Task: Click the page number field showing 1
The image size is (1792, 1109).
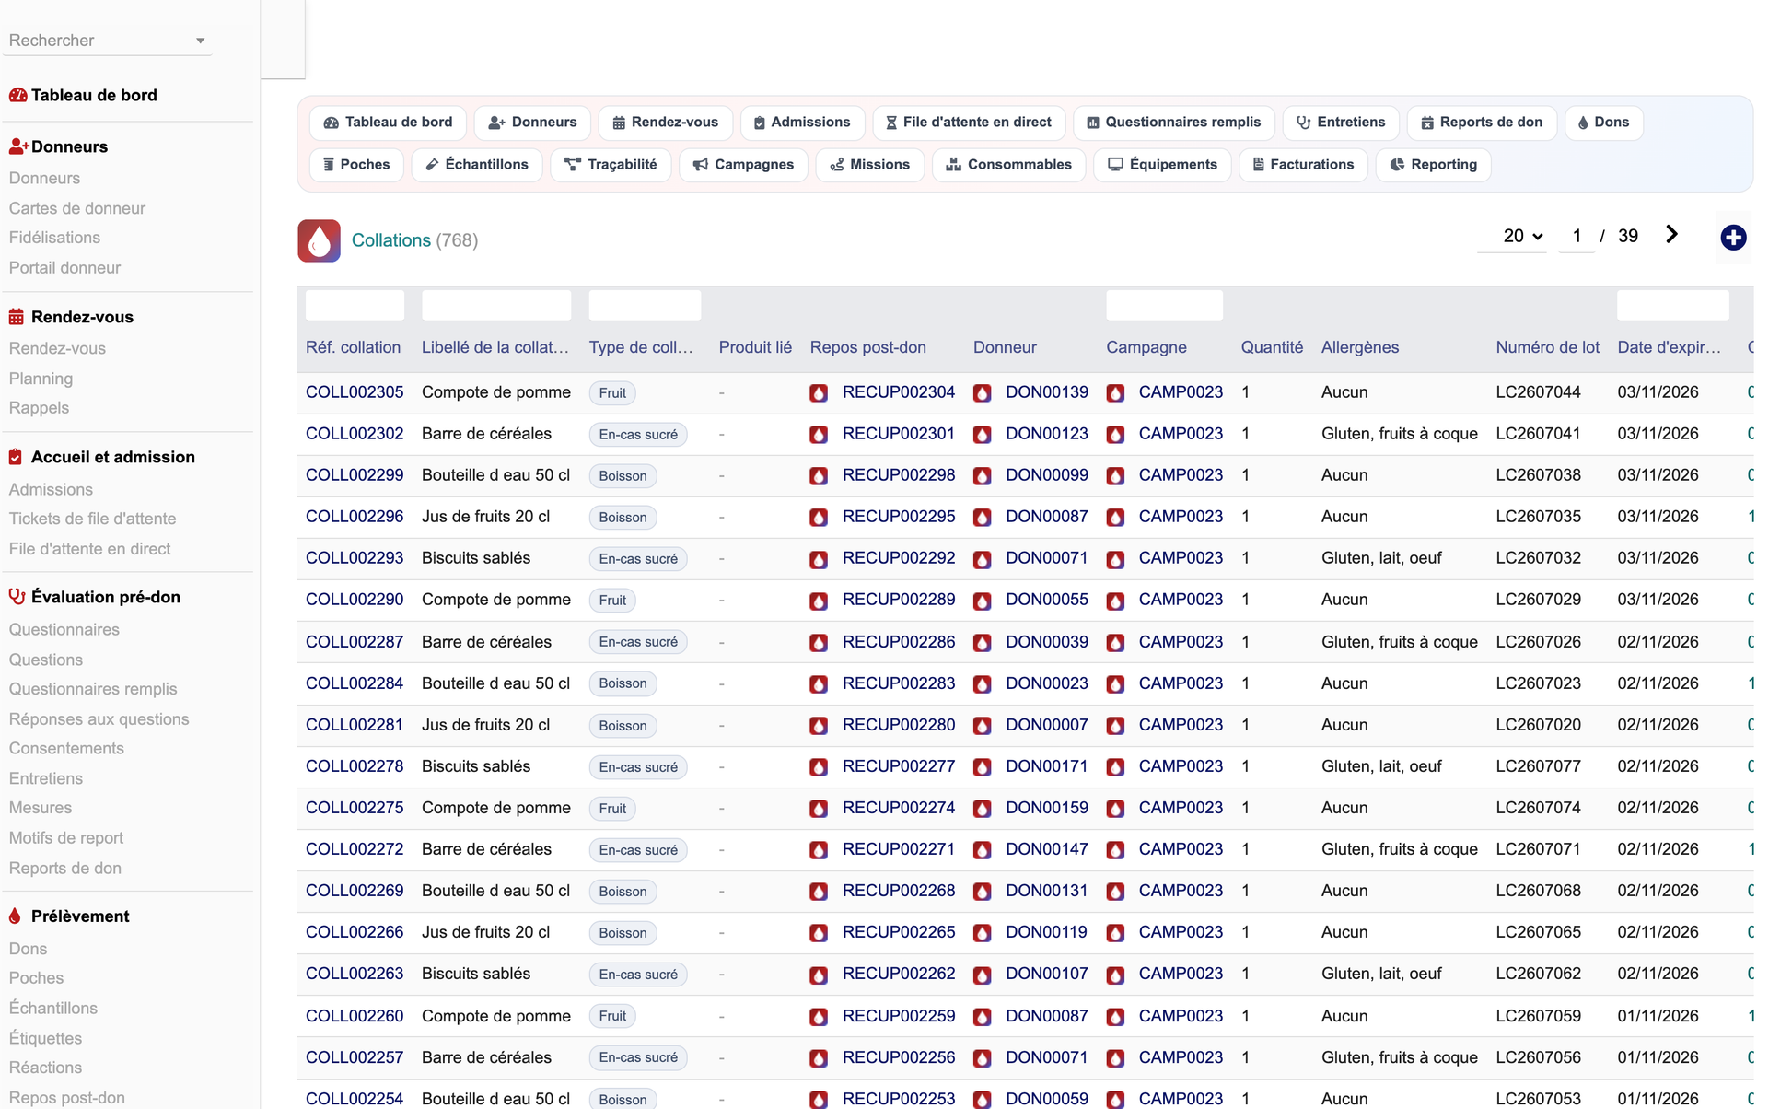Action: point(1577,236)
